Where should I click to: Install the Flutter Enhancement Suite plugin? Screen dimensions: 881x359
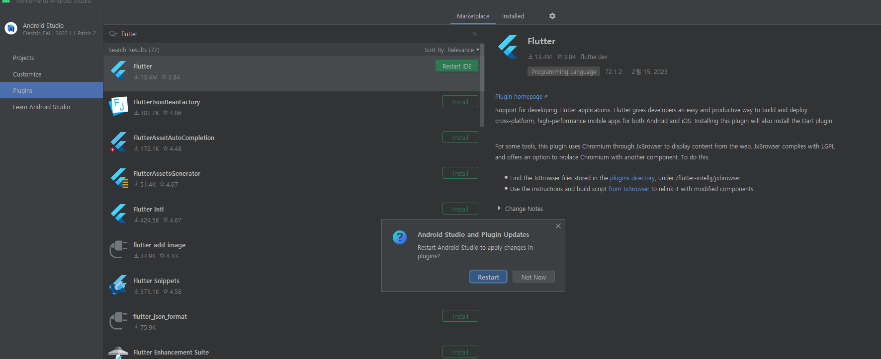tap(460, 352)
